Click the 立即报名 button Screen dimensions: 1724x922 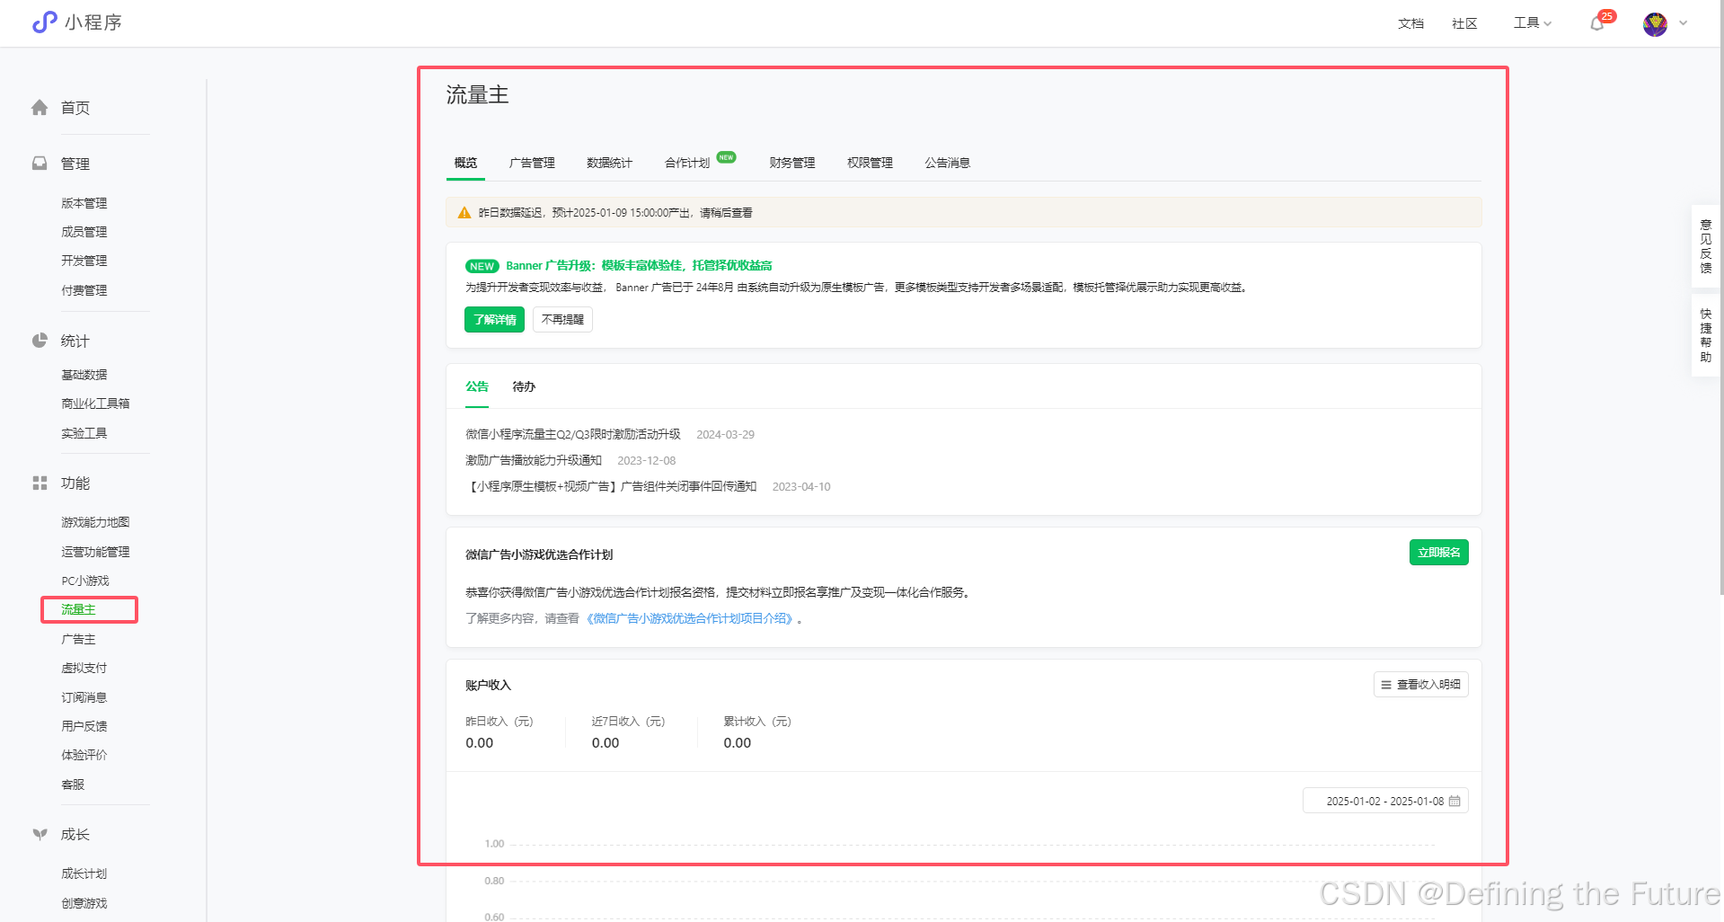click(1439, 553)
